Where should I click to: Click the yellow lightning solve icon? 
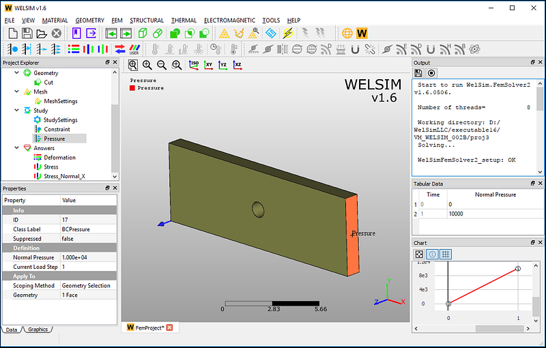(x=288, y=33)
